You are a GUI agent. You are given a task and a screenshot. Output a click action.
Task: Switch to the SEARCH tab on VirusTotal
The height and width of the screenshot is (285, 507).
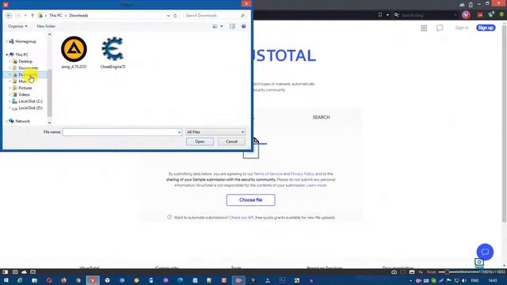click(x=321, y=117)
